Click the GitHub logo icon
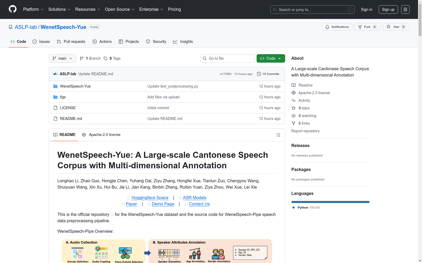Viewport: 422px width, 263px height. tap(13, 9)
